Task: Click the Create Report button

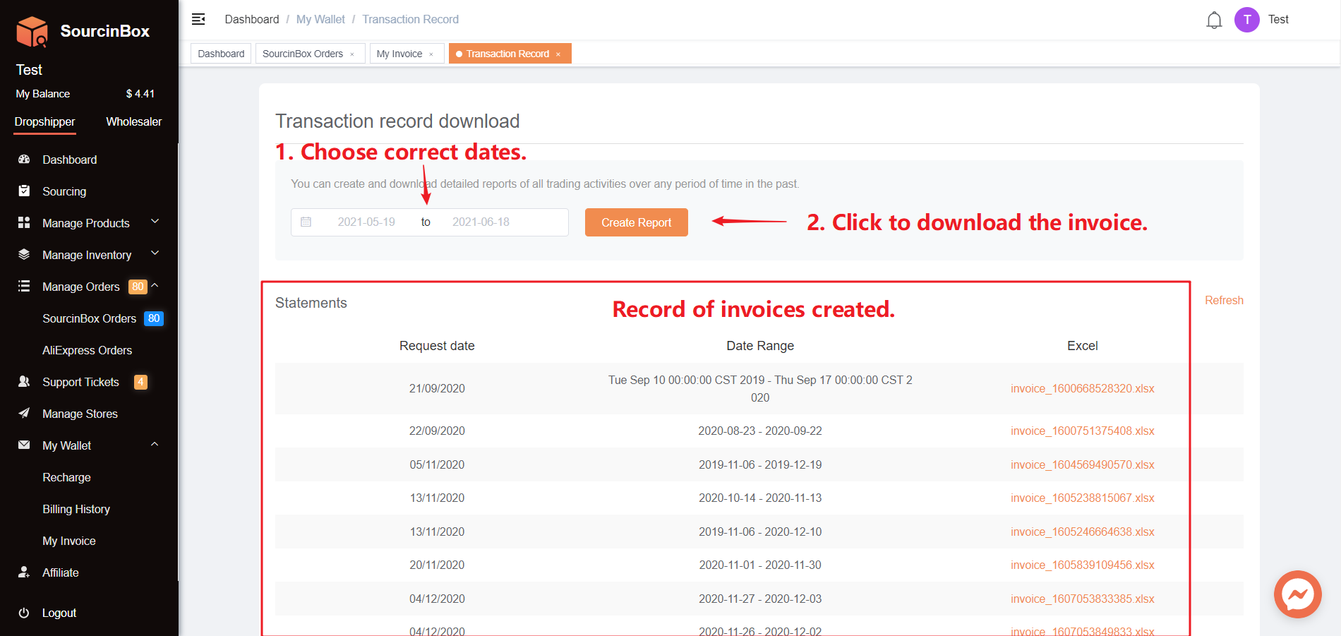Action: (x=636, y=222)
